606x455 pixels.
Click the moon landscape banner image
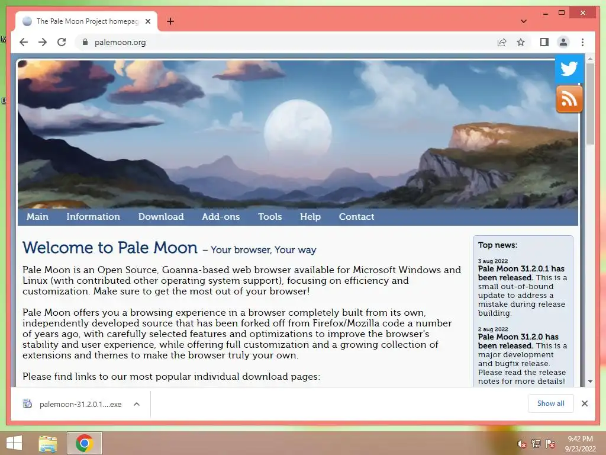(298, 134)
